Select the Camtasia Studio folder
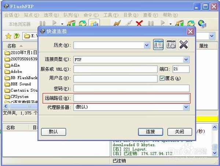This screenshot has height=166, width=220. click(x=21, y=90)
